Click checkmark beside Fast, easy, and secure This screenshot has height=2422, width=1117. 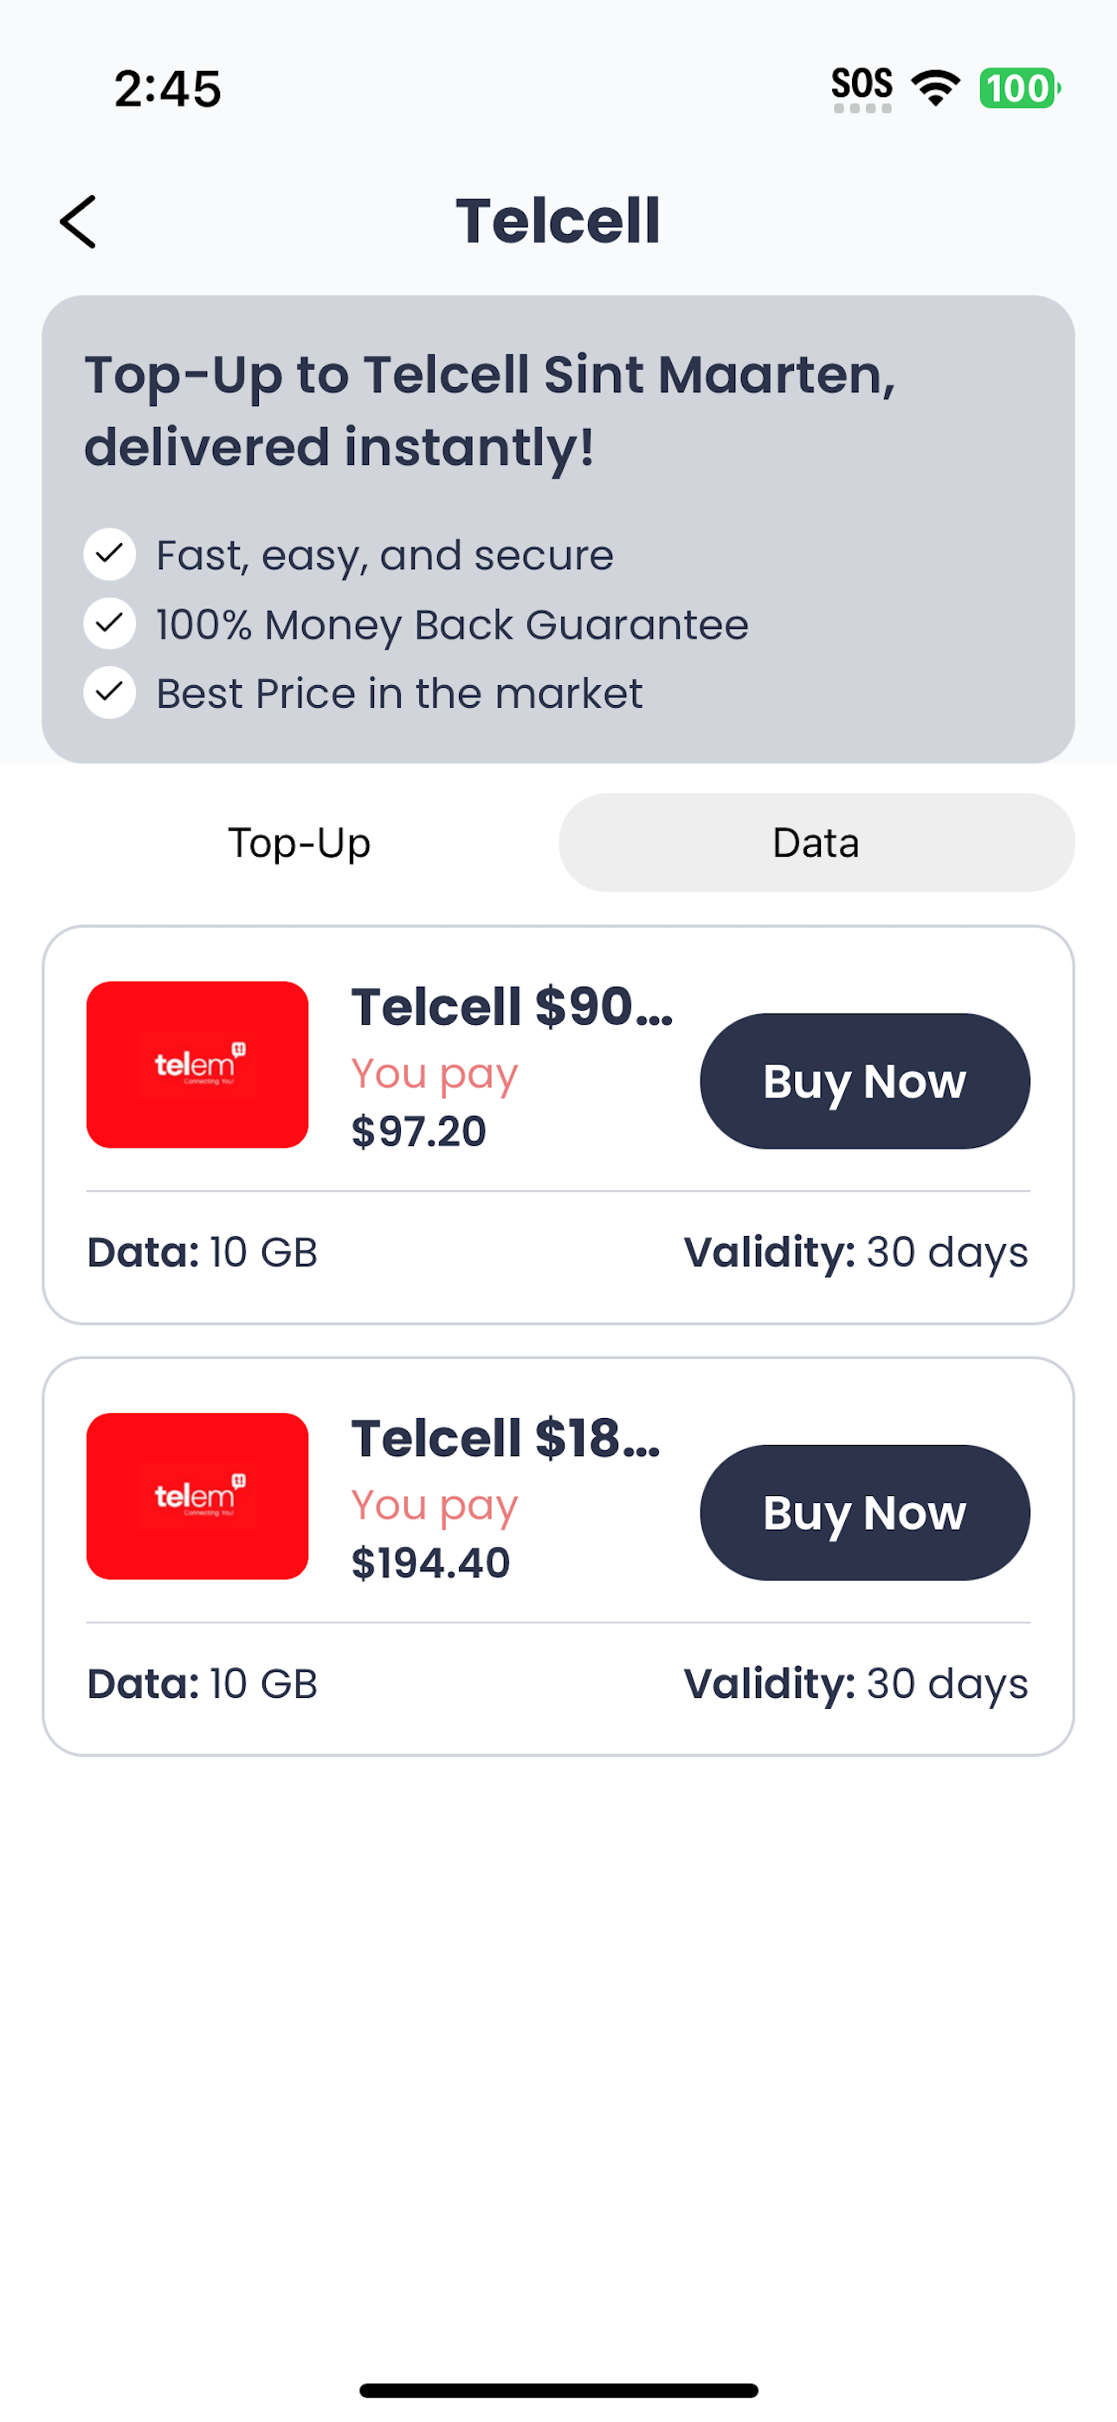click(110, 554)
